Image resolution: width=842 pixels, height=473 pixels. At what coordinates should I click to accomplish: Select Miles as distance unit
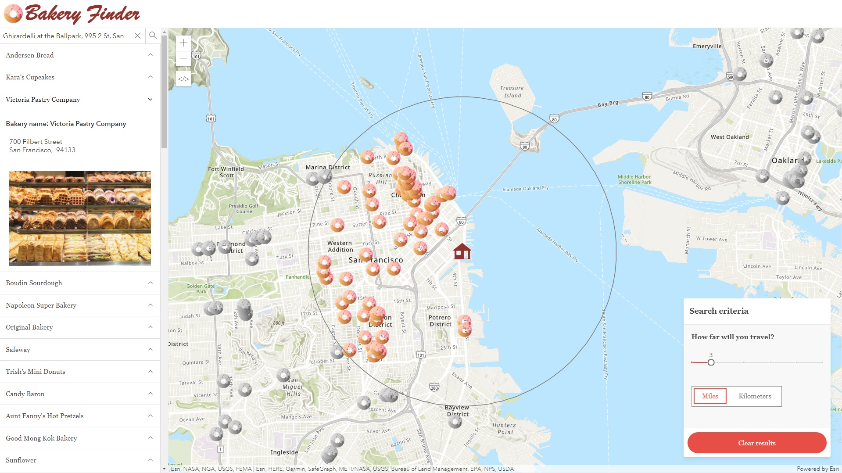click(x=710, y=396)
